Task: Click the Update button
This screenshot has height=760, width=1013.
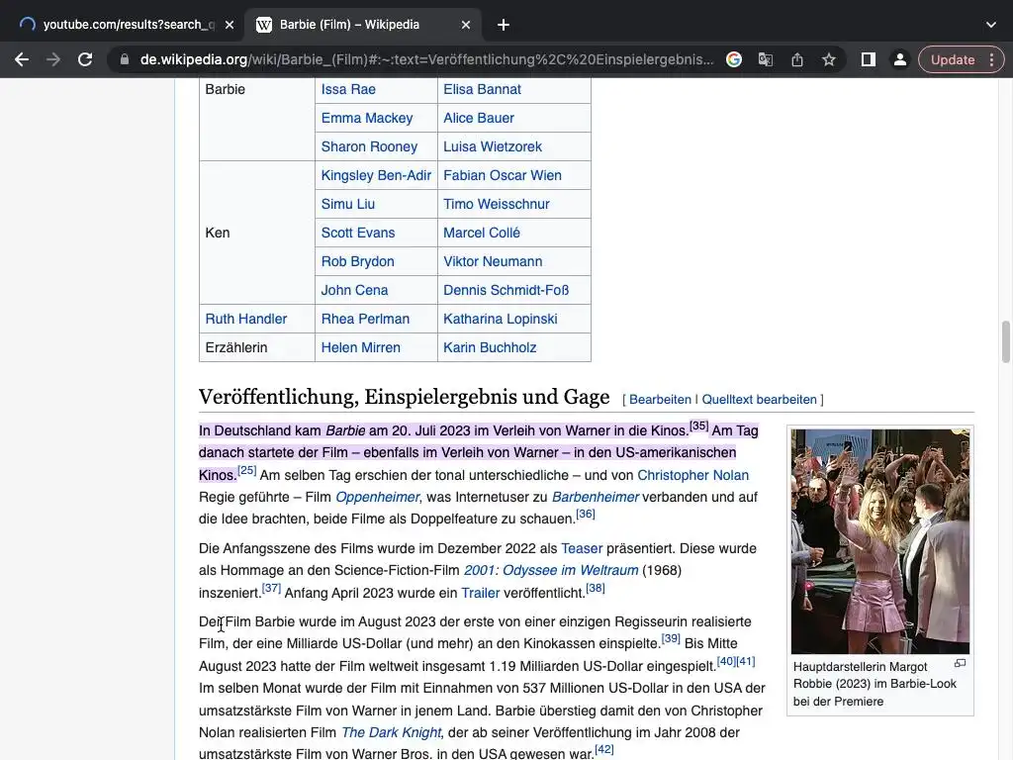Action: 953,59
